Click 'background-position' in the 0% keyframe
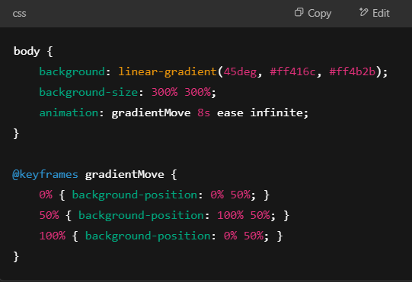 (x=135, y=195)
